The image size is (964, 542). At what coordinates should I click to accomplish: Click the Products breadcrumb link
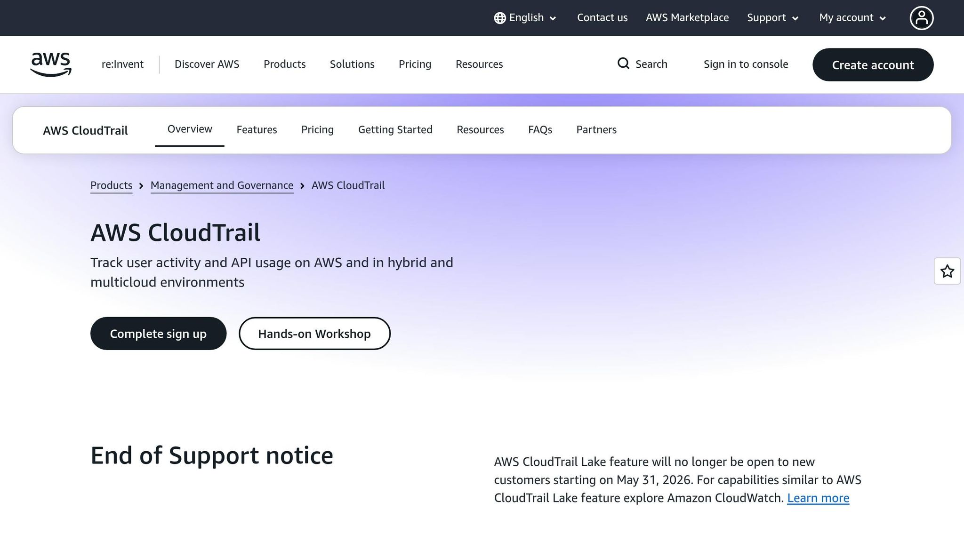(x=111, y=185)
